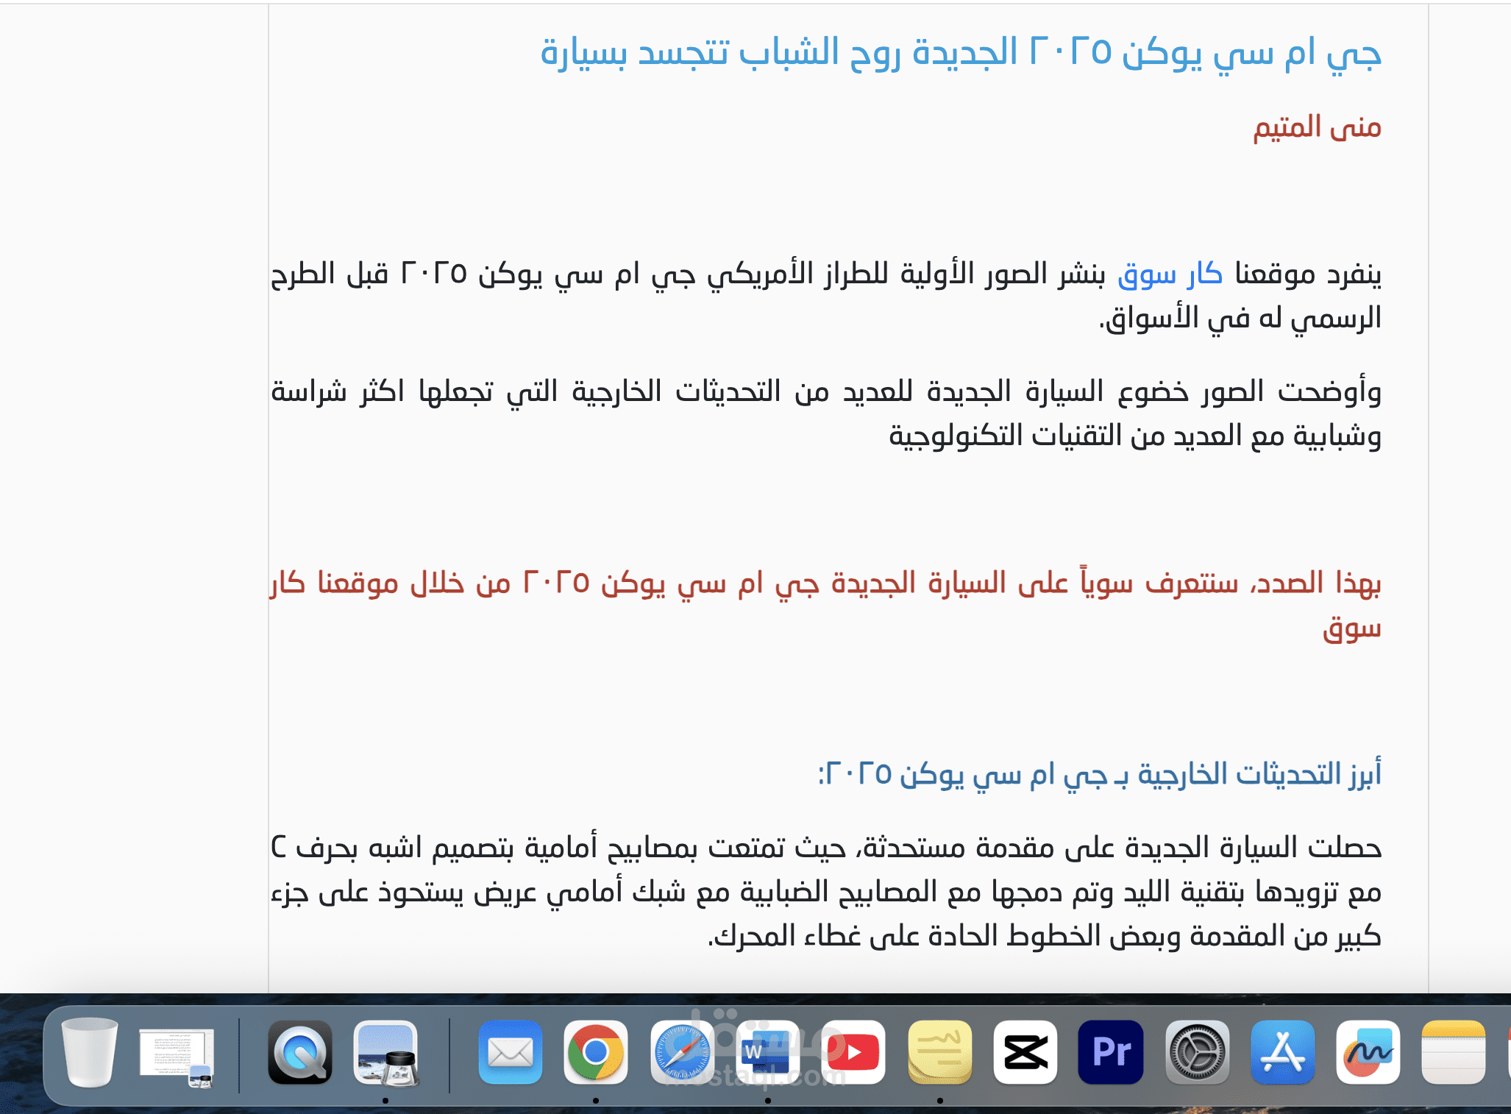
Task: Click the last line 'كبير من المقدمة وبعض الخطوط الحادة'
Action: point(1045,936)
